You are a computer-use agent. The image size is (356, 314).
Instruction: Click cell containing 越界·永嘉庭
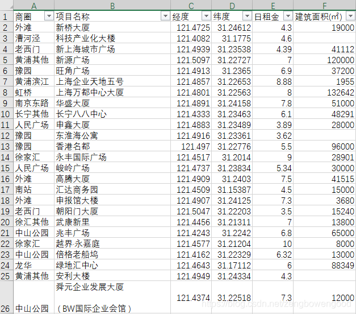(x=112, y=243)
